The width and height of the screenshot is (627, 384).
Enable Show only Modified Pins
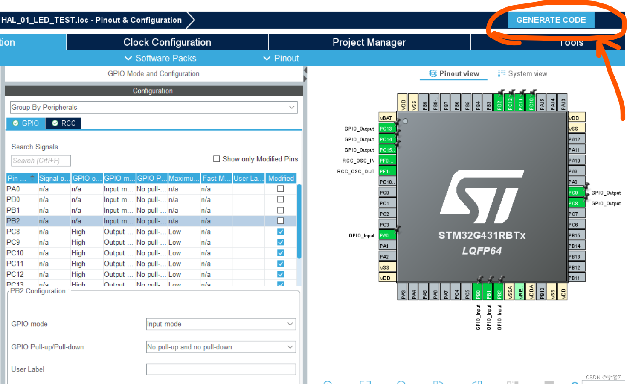[216, 159]
